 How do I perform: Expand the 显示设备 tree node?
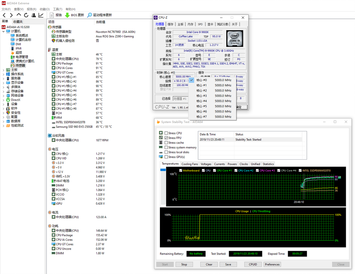point(3,83)
